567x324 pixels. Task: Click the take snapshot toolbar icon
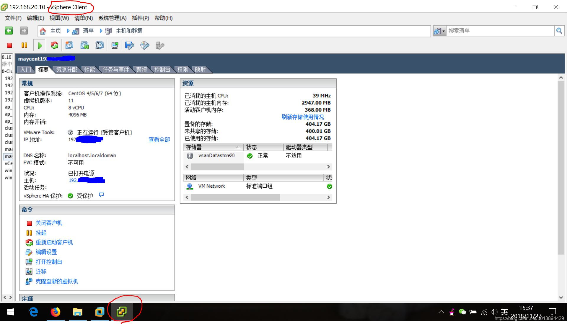pos(69,45)
